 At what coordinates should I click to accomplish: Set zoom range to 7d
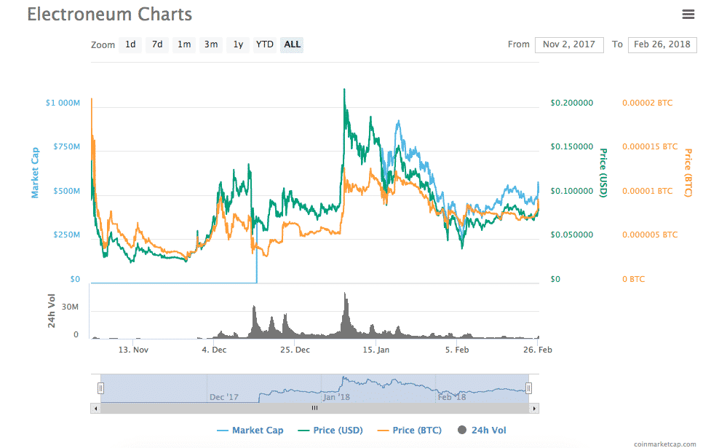click(157, 44)
